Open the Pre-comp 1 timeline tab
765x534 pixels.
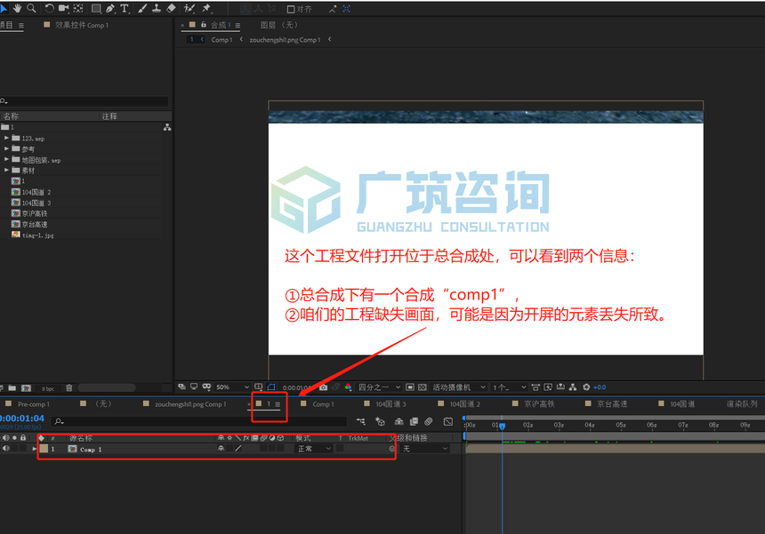click(x=34, y=404)
